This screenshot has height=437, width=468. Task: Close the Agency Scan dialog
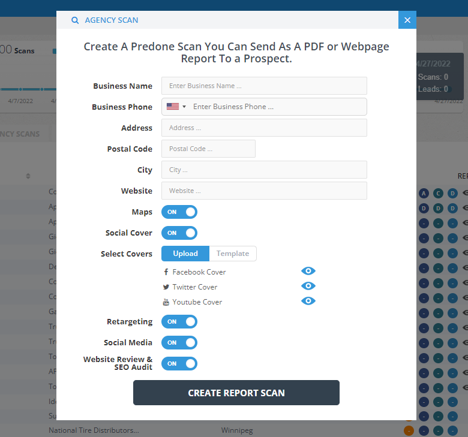[x=407, y=20]
